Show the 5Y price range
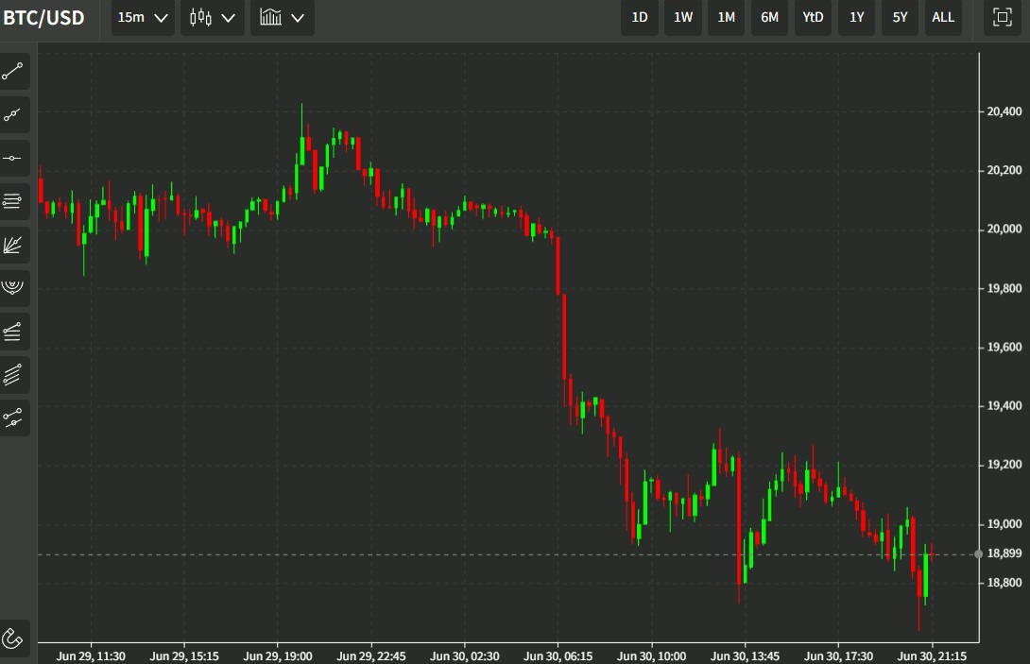The height and width of the screenshot is (664, 1030). (x=900, y=17)
